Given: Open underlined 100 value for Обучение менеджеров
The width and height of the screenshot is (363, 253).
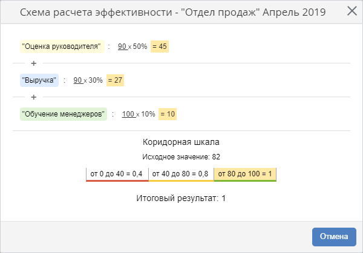Looking at the screenshot, I should (x=128, y=114).
